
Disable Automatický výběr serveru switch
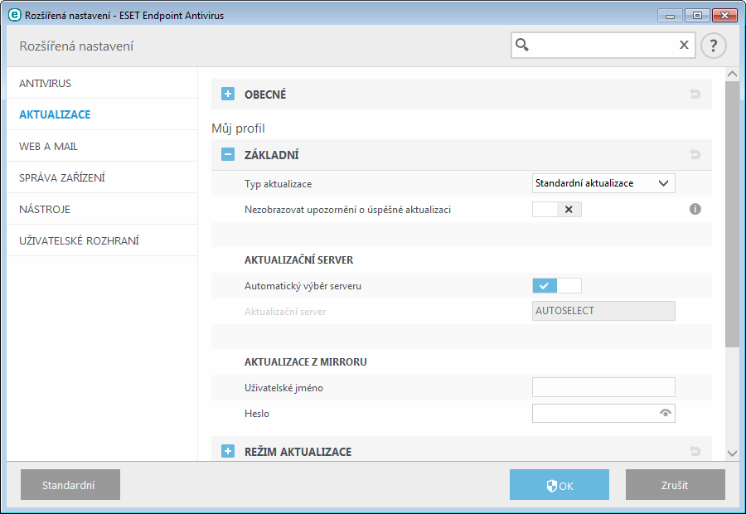click(557, 285)
